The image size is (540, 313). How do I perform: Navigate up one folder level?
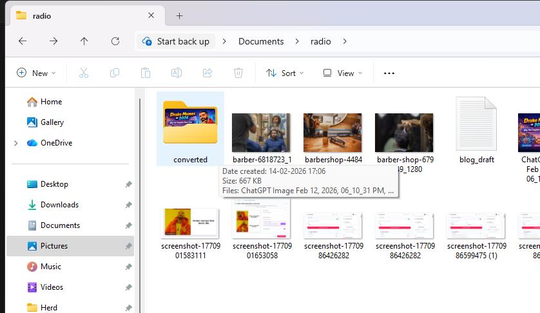(84, 41)
